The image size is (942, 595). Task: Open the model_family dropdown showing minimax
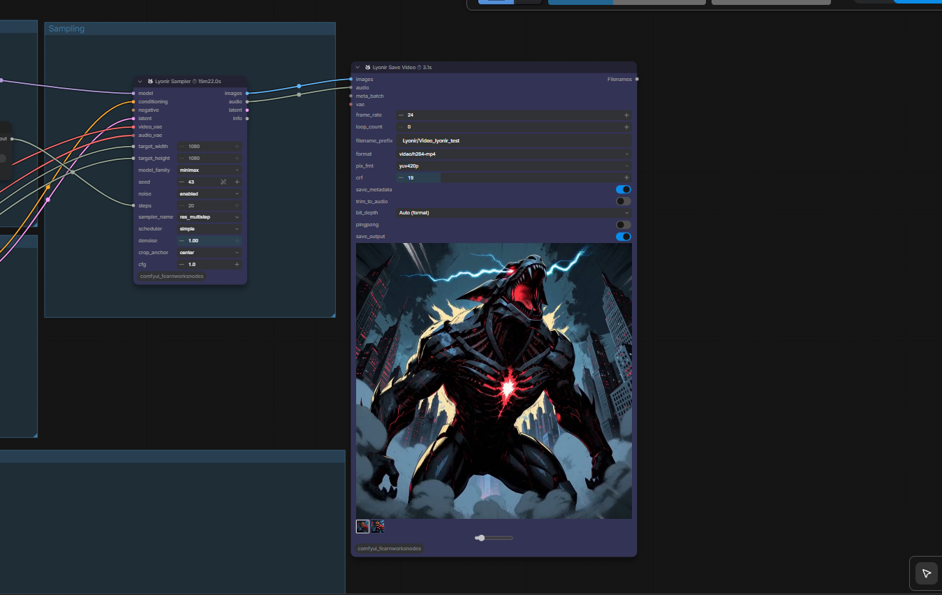(x=209, y=170)
